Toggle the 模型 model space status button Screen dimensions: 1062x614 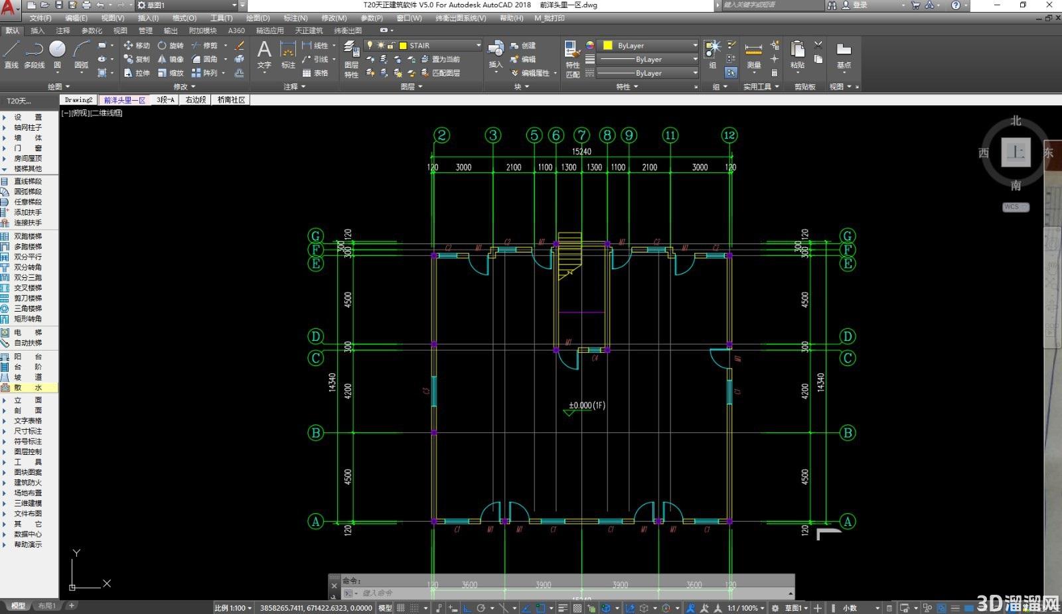point(385,607)
